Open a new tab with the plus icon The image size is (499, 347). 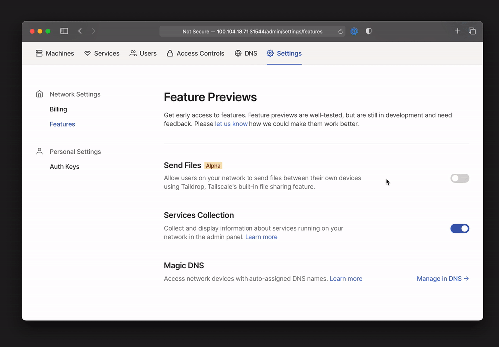tap(457, 31)
